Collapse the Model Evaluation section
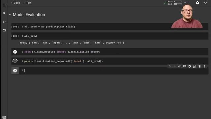The height and width of the screenshot is (119, 211). coord(10,15)
